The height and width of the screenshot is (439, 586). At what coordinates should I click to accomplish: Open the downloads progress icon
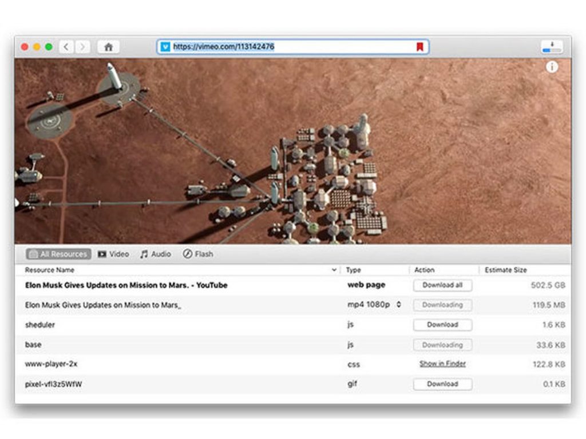click(552, 47)
